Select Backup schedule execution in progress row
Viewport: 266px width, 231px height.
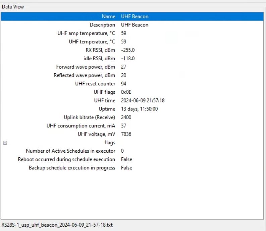pos(72,168)
